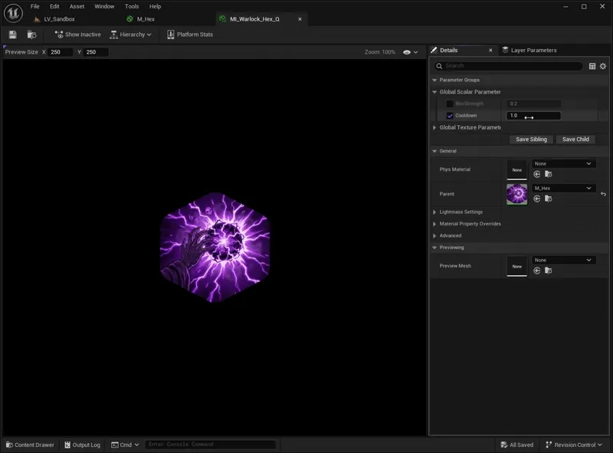This screenshot has height=453, width=613.
Task: Use selected asset for Parent
Action: click(x=537, y=199)
